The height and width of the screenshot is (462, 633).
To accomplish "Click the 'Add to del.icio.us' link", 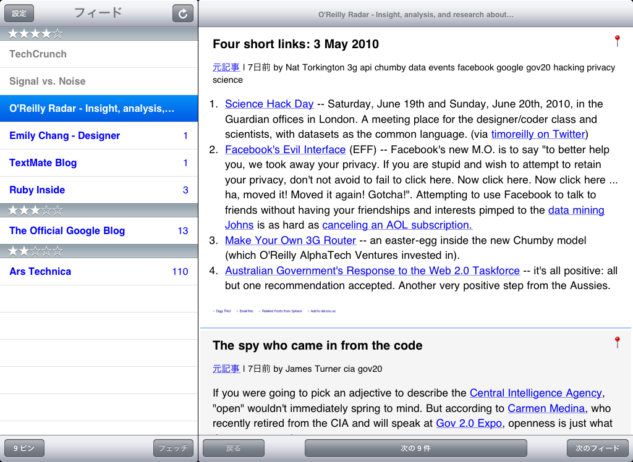I will (323, 311).
